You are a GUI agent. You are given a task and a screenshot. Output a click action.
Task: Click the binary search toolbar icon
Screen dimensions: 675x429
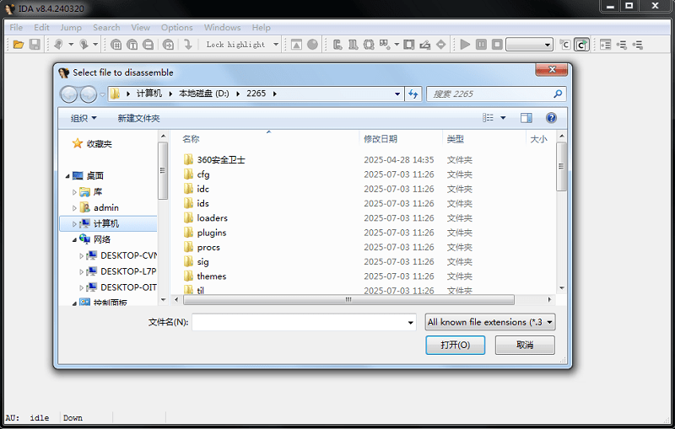[x=148, y=45]
